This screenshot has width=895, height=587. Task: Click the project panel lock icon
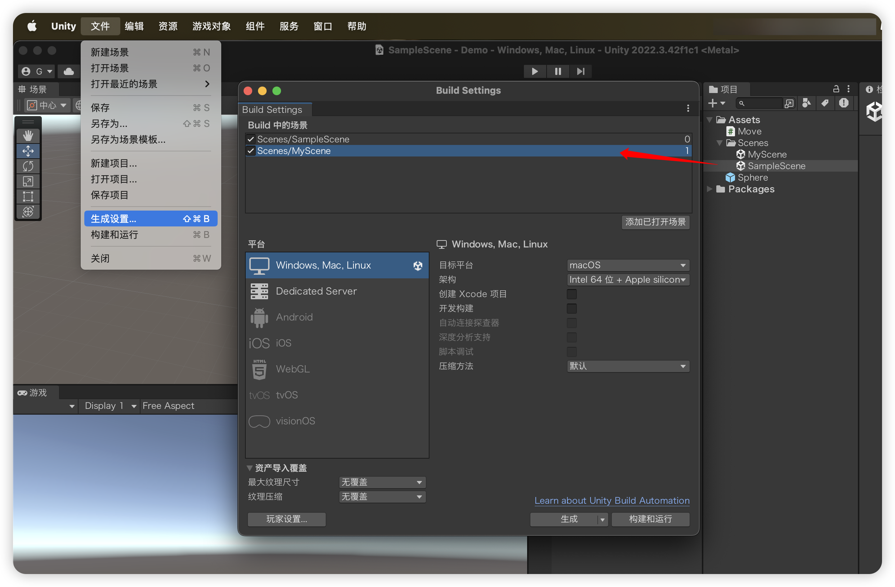(x=836, y=89)
